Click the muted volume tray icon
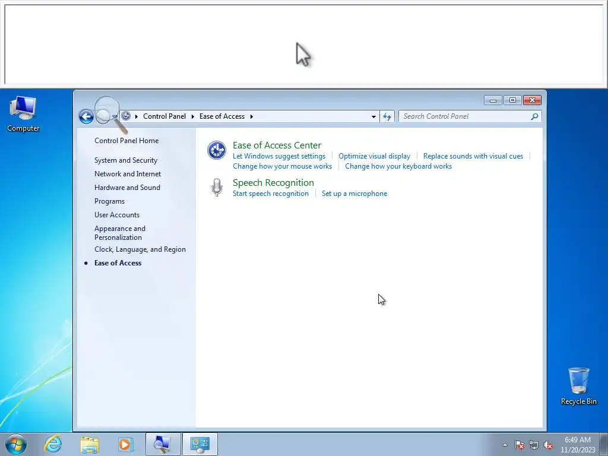The image size is (608, 456). [x=548, y=445]
